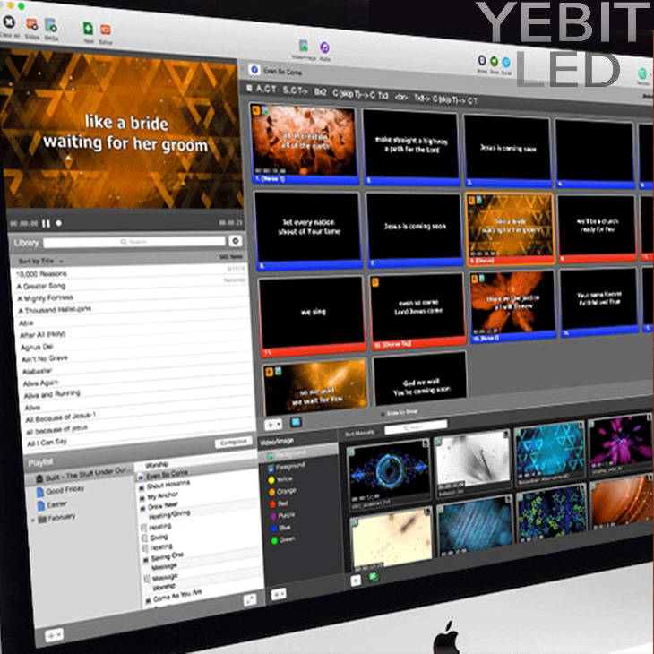
Task: Select Shout Hosanna in the playlist items
Action: point(168,484)
